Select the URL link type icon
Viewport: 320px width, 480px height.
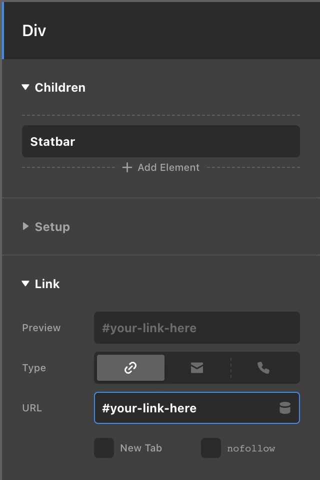[x=130, y=368]
